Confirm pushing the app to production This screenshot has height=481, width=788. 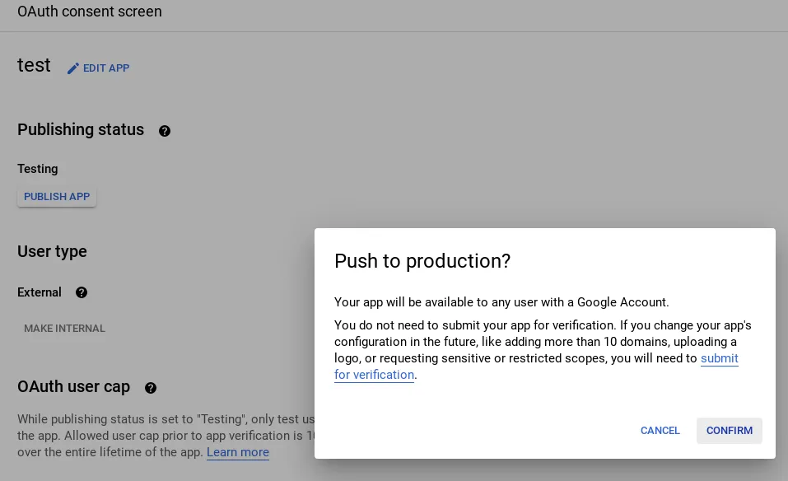729,431
